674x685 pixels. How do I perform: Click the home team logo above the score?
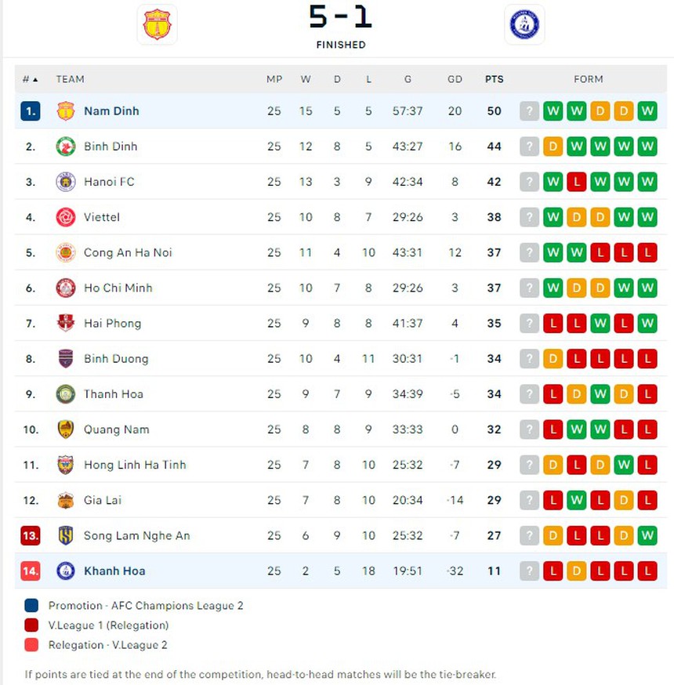(157, 24)
